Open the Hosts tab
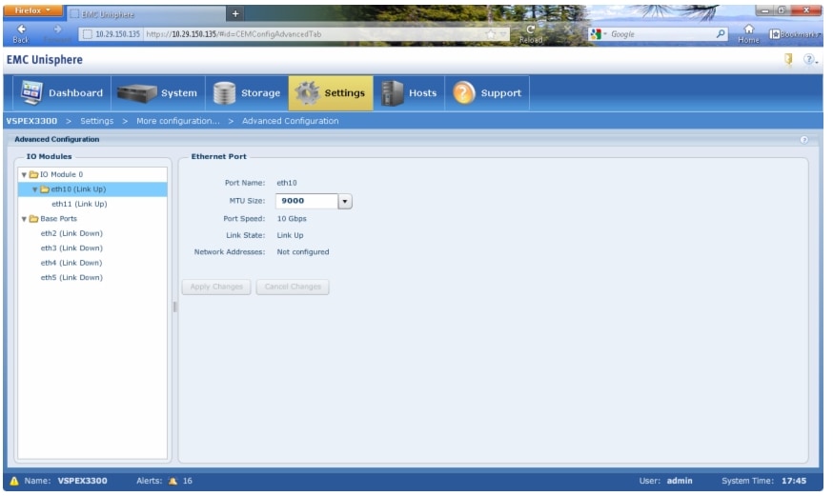 click(409, 93)
